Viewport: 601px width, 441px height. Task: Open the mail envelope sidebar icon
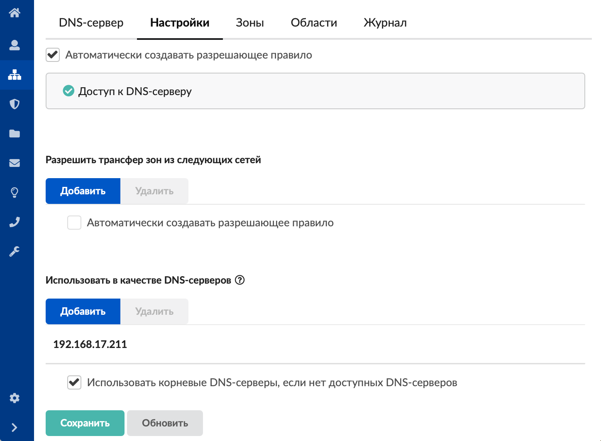(15, 163)
